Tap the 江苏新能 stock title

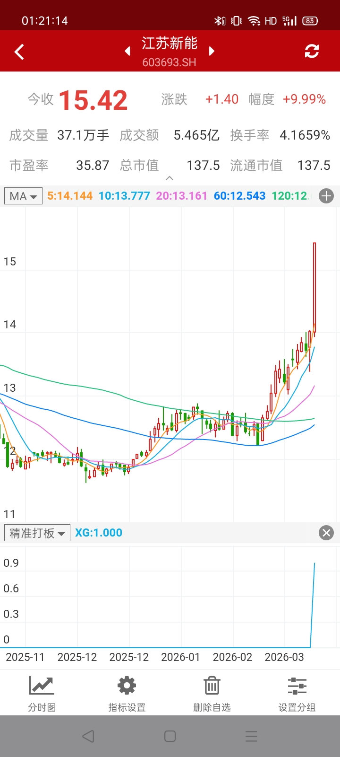coord(170,44)
